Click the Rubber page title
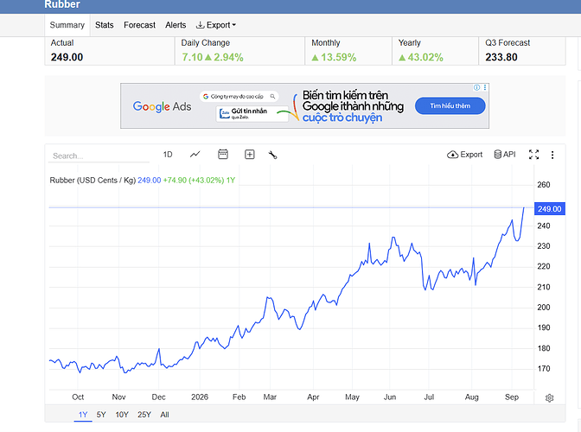 (62, 4)
